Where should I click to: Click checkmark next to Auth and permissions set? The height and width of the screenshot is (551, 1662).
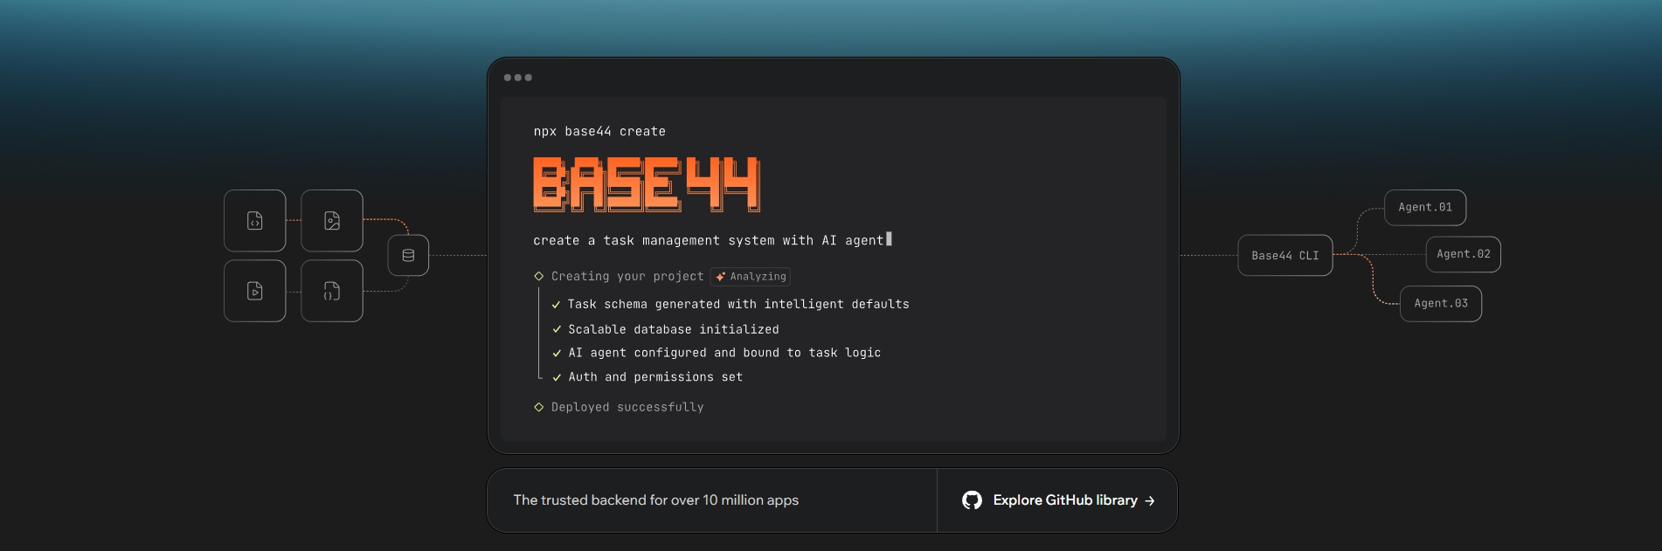pyautogui.click(x=557, y=378)
